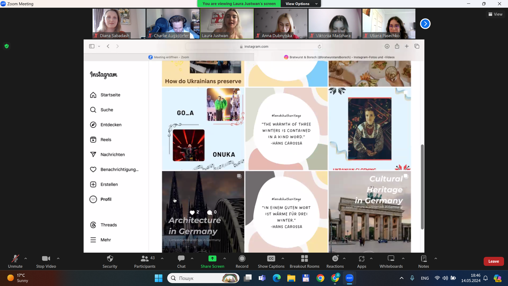
Task: Open the Chat panel
Action: [181, 258]
